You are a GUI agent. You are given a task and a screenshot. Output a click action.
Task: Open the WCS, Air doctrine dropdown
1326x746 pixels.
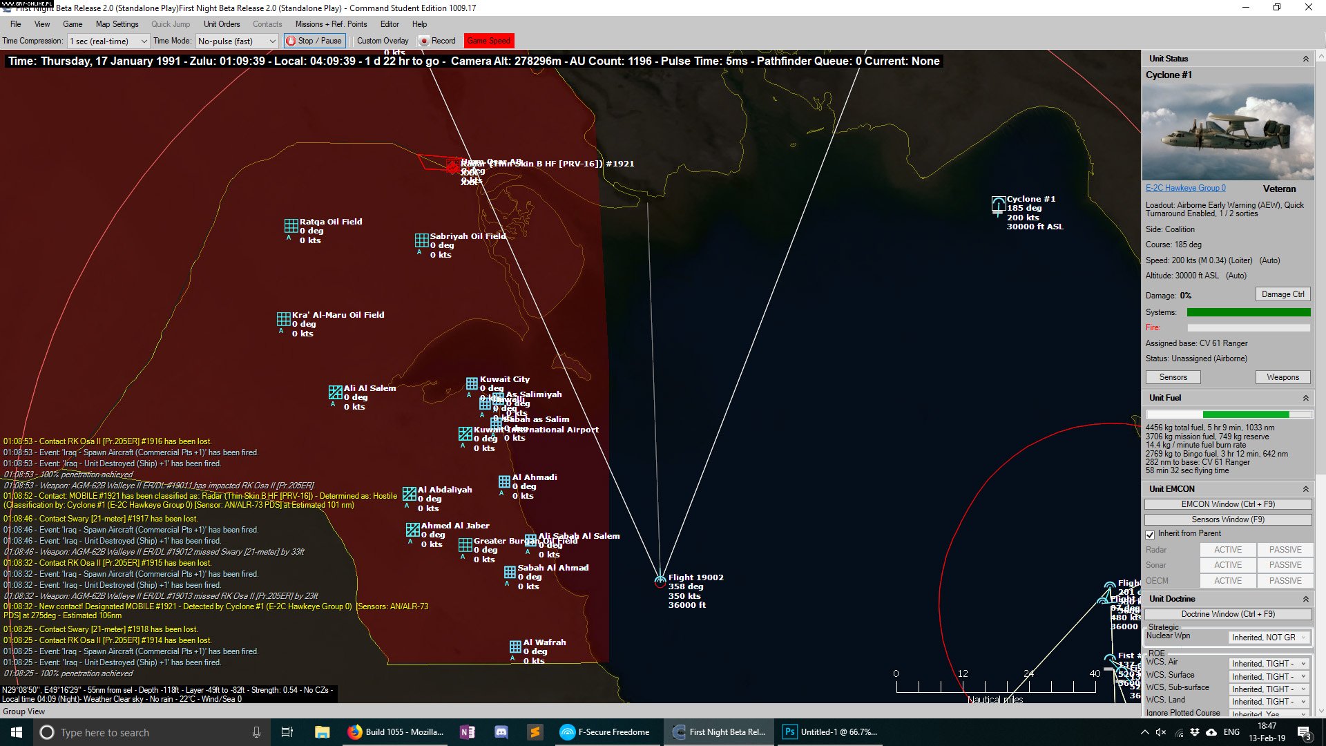(x=1269, y=662)
